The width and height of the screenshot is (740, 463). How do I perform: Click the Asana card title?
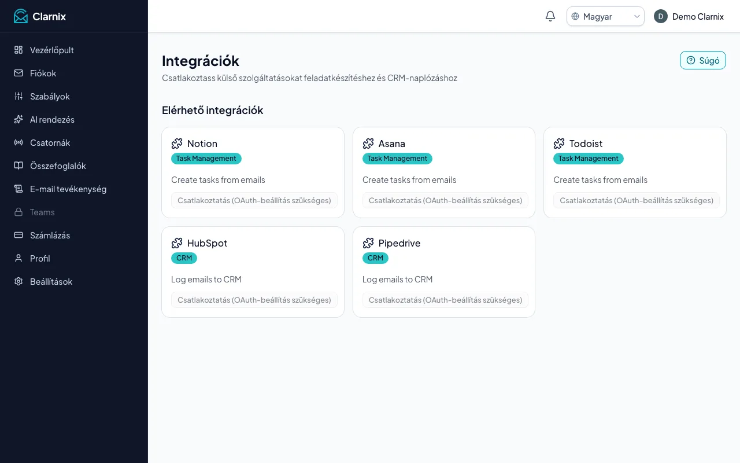392,144
